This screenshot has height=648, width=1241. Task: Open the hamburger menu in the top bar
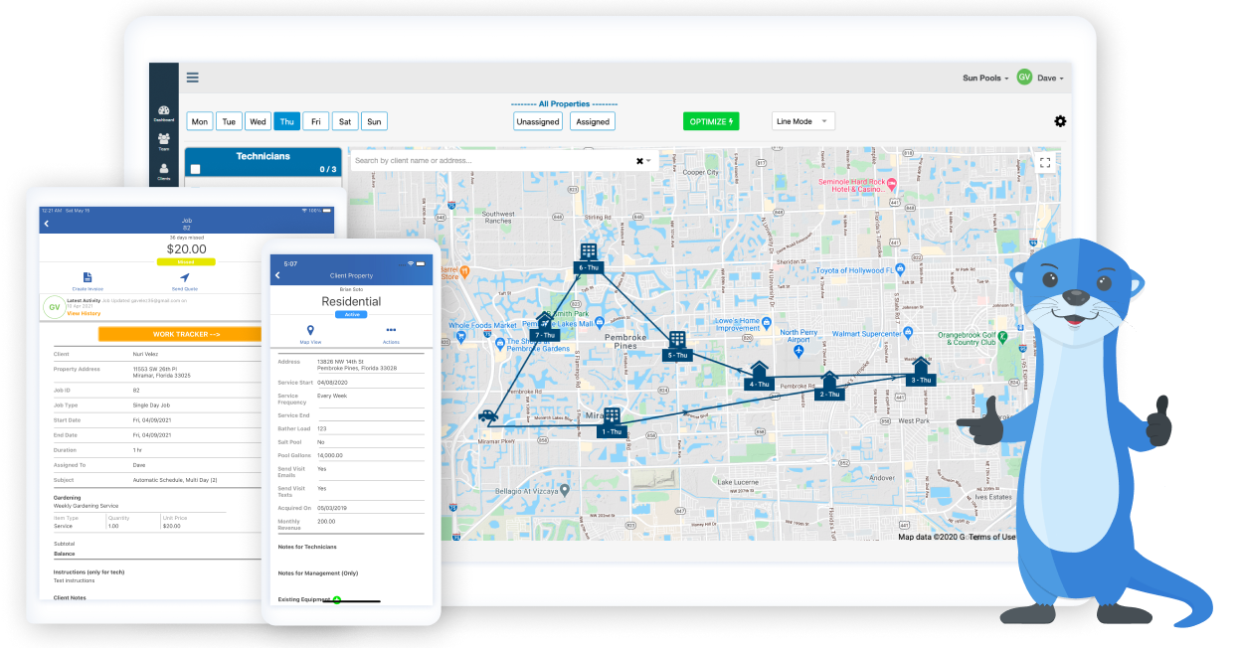coord(193,78)
